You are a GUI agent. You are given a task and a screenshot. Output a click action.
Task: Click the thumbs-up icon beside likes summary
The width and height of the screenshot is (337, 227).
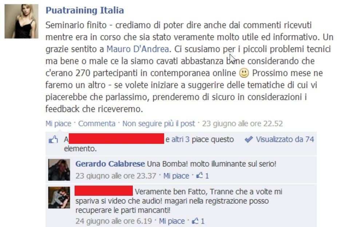[x=53, y=140]
